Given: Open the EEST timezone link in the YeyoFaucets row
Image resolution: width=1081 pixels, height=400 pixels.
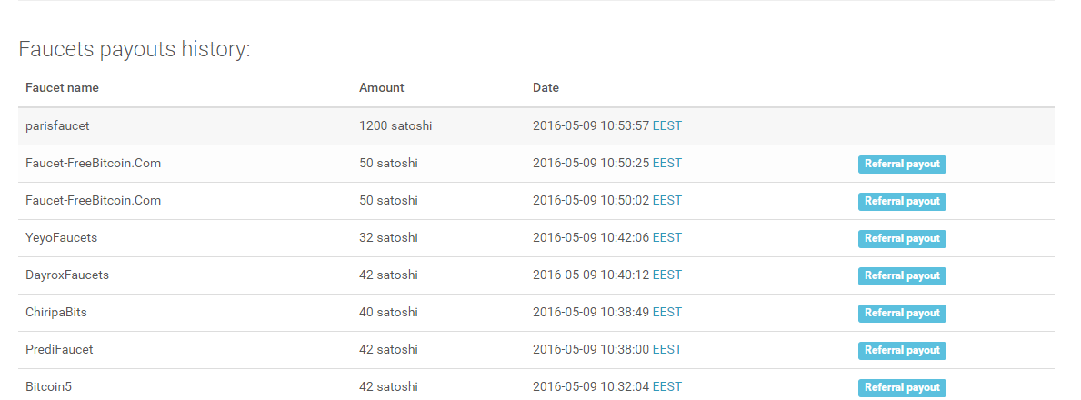Looking at the screenshot, I should [x=666, y=237].
